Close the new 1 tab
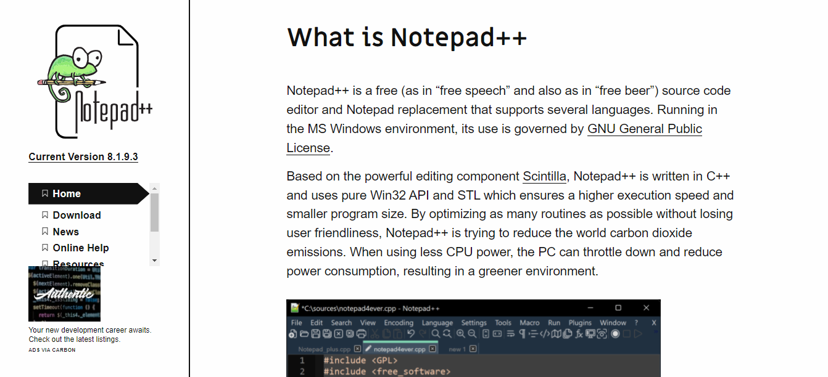Viewport: 828px width, 377px height. (473, 349)
